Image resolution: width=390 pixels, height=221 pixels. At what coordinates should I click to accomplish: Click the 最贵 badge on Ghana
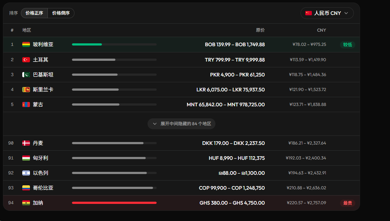(x=348, y=203)
